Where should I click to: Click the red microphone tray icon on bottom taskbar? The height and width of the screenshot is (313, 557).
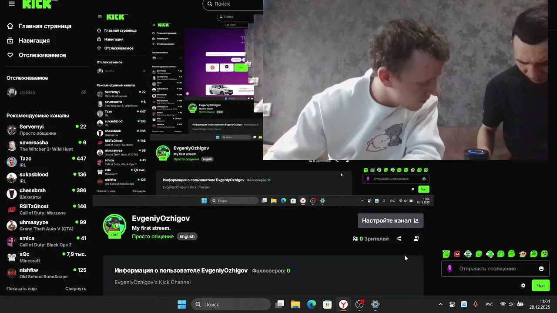475,304
